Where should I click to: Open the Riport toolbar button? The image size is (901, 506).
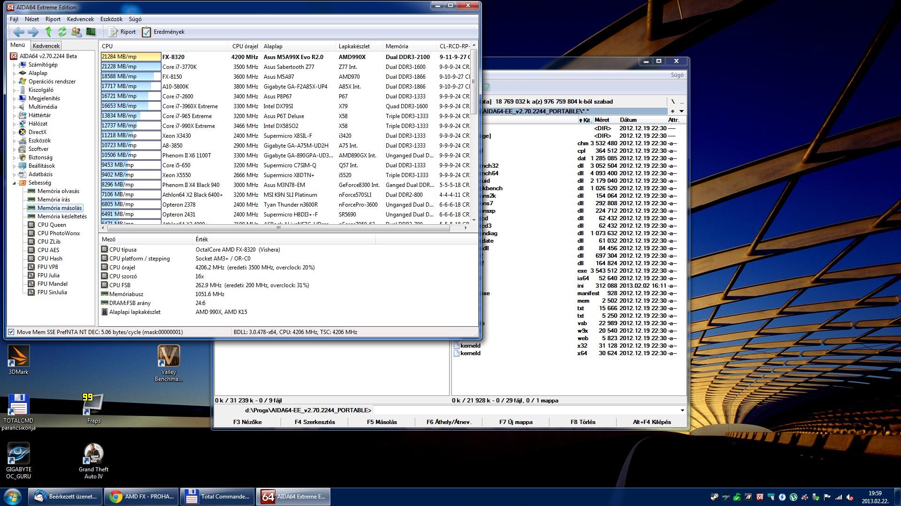pos(122,32)
